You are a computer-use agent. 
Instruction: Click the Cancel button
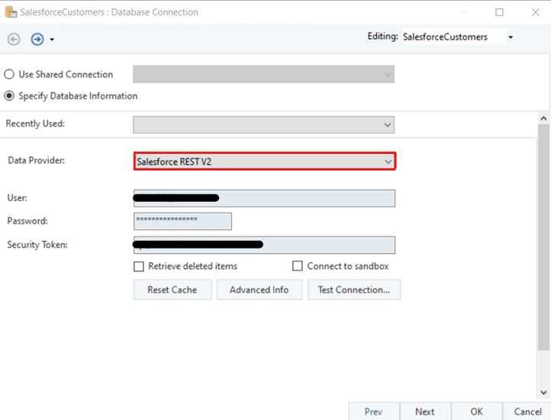(x=527, y=412)
